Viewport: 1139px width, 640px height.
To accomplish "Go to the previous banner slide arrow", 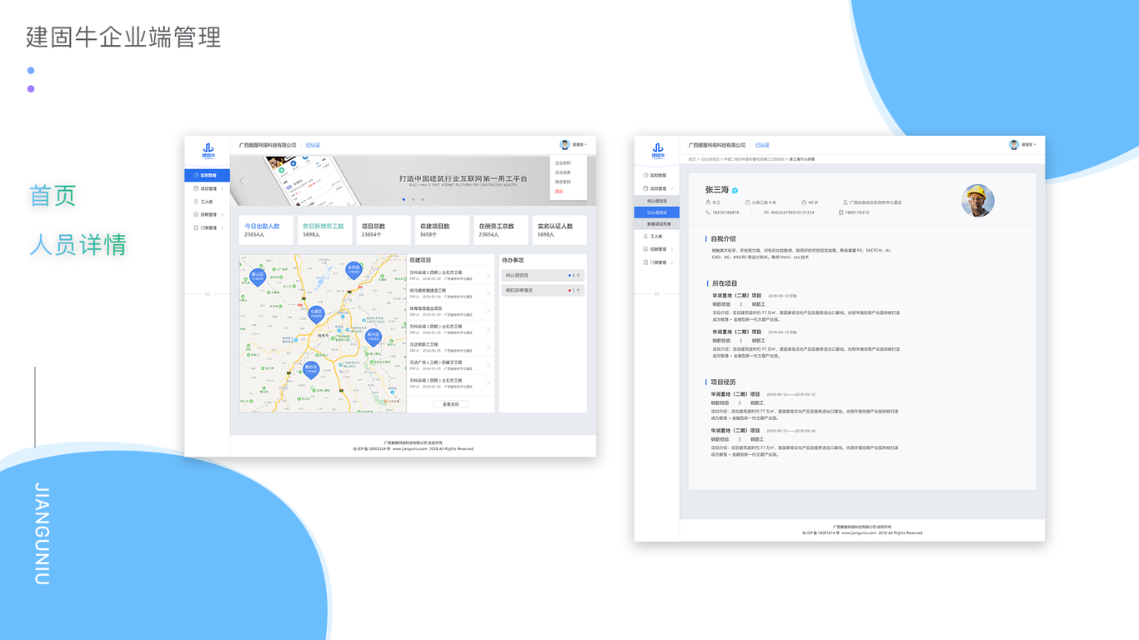I will pos(242,181).
